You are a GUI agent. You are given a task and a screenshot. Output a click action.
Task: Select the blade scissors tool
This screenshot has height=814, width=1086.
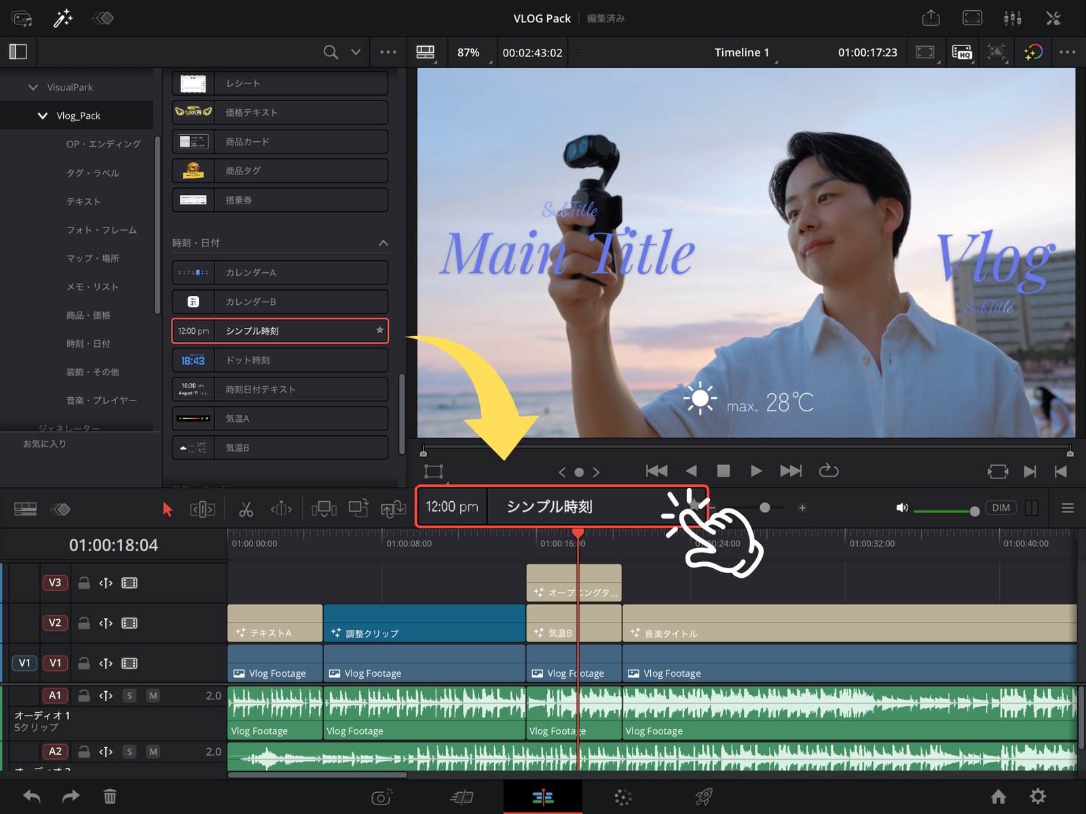pyautogui.click(x=246, y=508)
